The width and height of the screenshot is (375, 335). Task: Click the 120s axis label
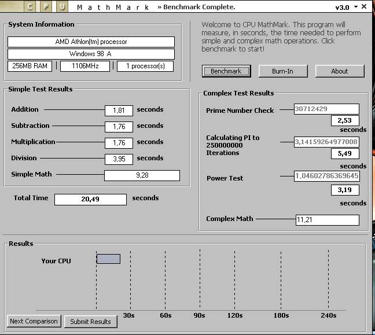point(235,315)
